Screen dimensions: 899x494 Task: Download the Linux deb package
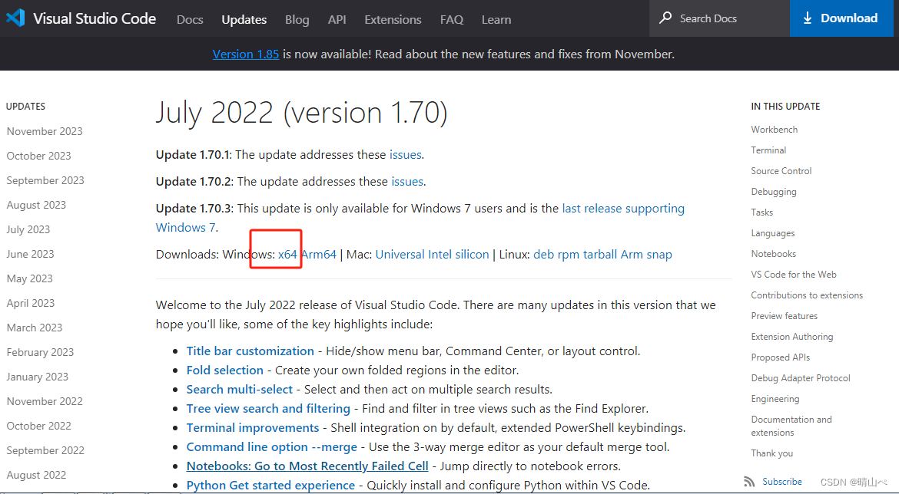click(x=543, y=254)
